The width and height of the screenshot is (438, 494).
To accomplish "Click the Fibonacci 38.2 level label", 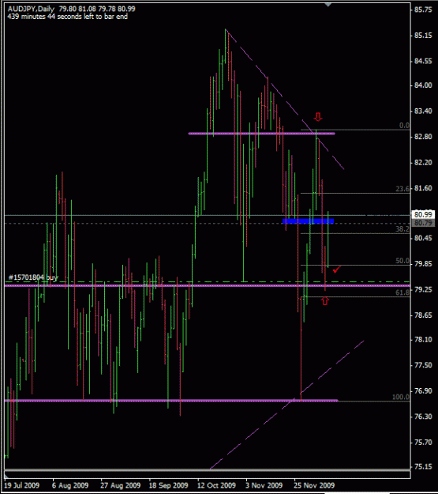I will [402, 229].
